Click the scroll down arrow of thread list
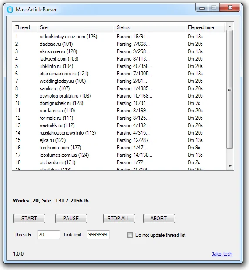 [230, 166]
